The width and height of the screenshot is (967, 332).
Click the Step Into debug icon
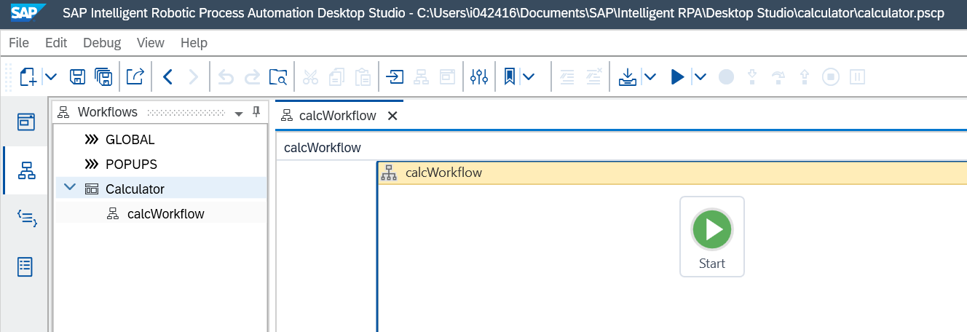coord(754,76)
